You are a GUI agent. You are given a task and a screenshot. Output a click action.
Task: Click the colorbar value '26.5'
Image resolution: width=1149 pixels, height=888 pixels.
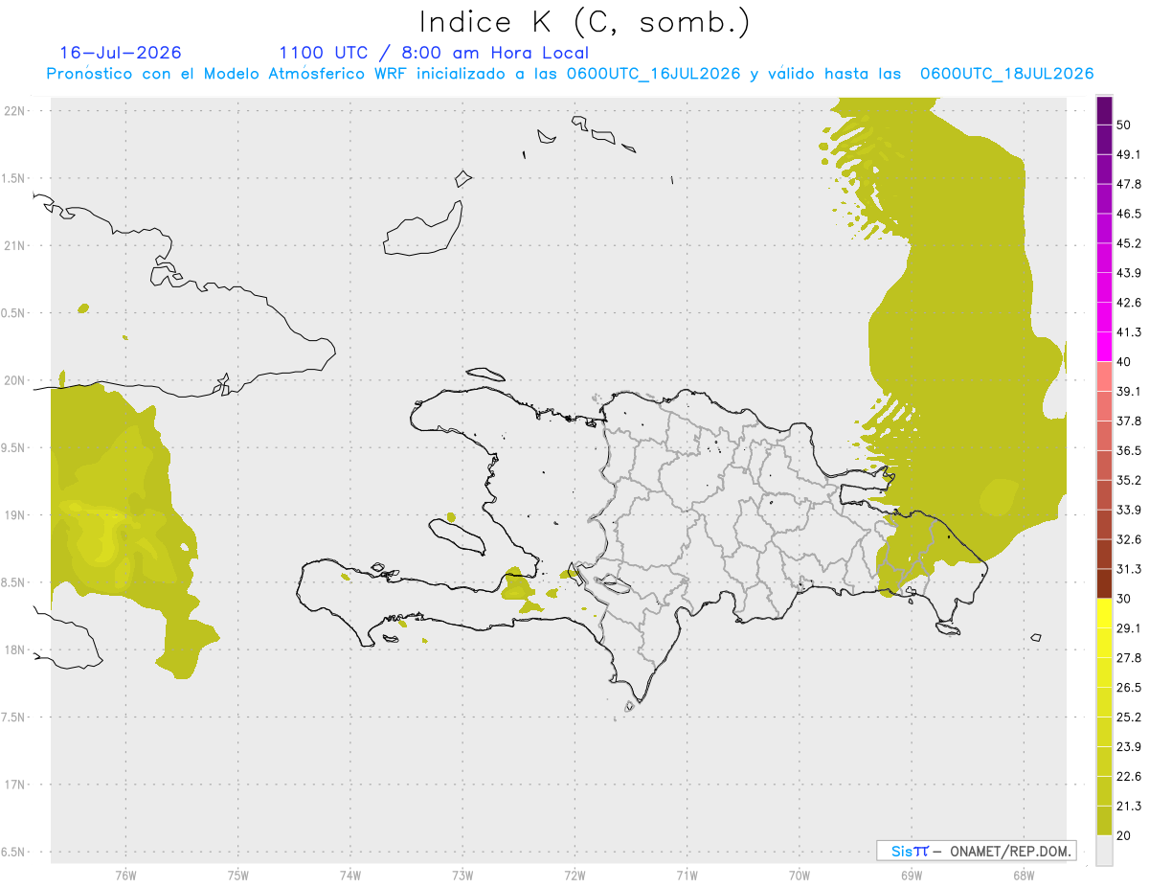pyautogui.click(x=1130, y=688)
